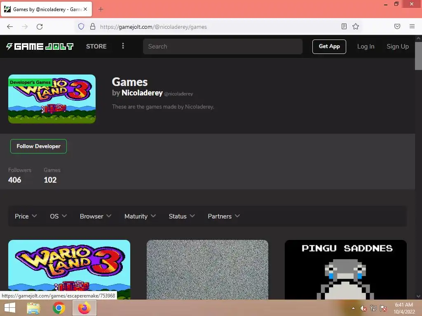This screenshot has width=422, height=316.
Task: Open Wario Land 3 game card thumbnail
Action: 69,270
